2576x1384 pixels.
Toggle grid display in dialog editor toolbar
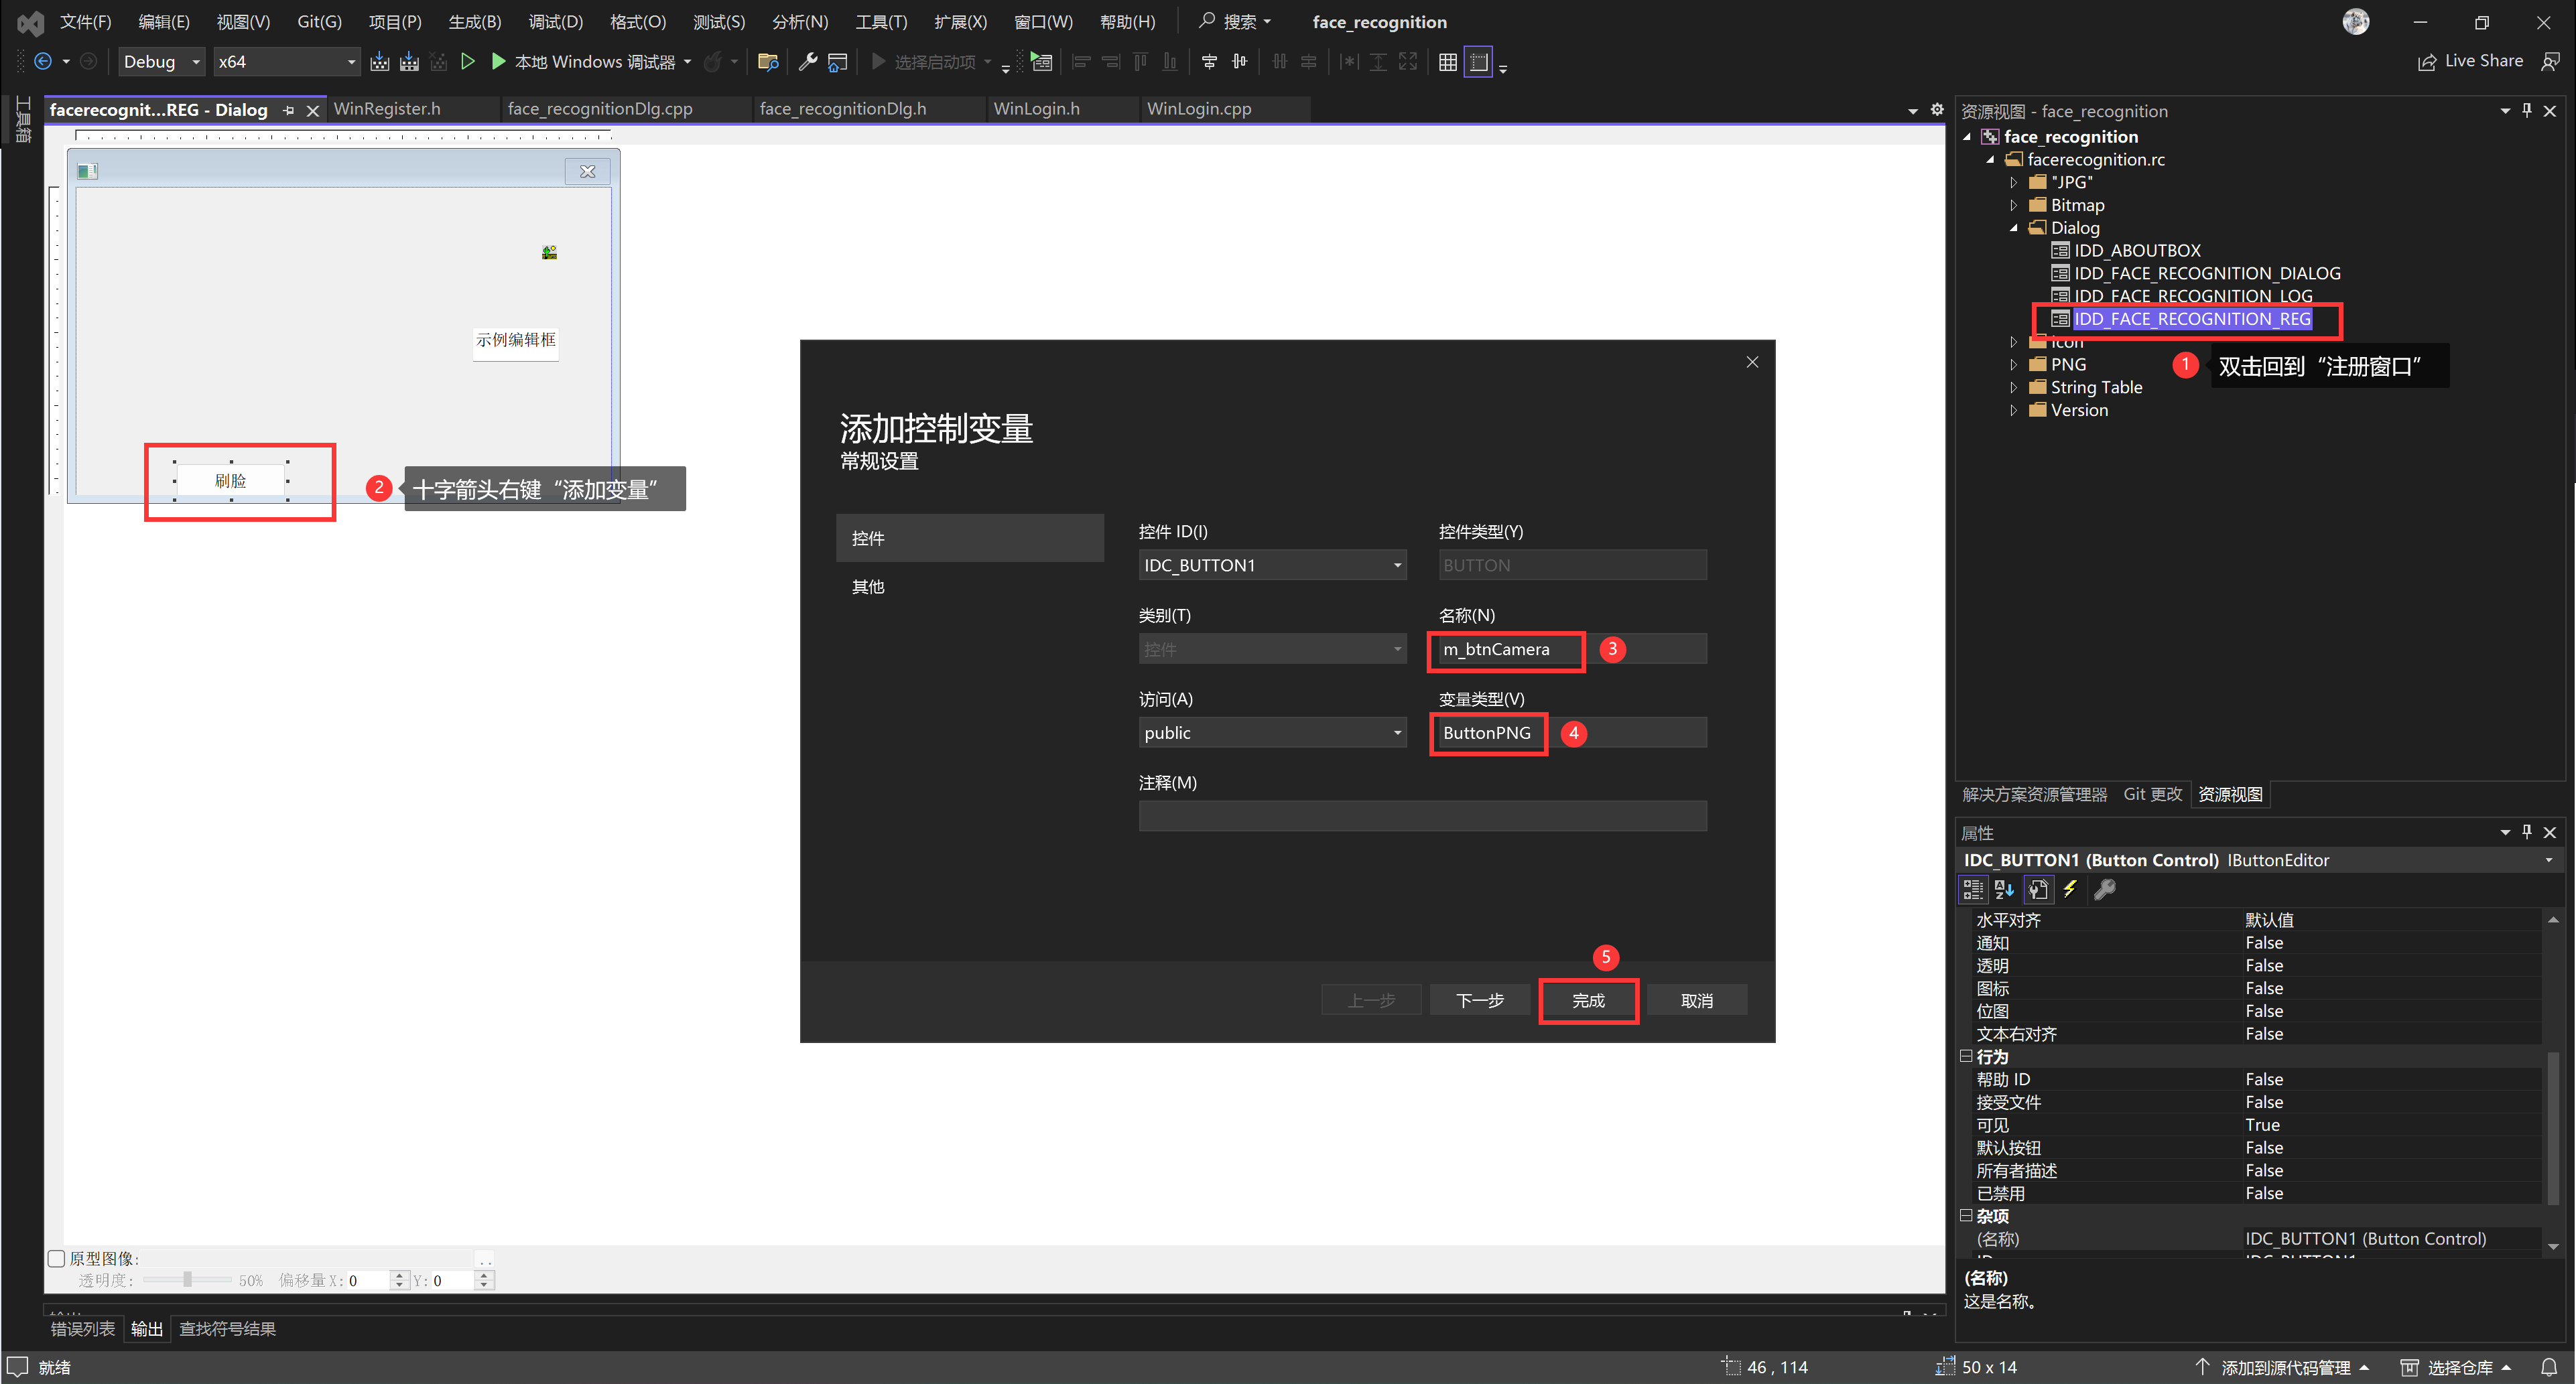1447,62
